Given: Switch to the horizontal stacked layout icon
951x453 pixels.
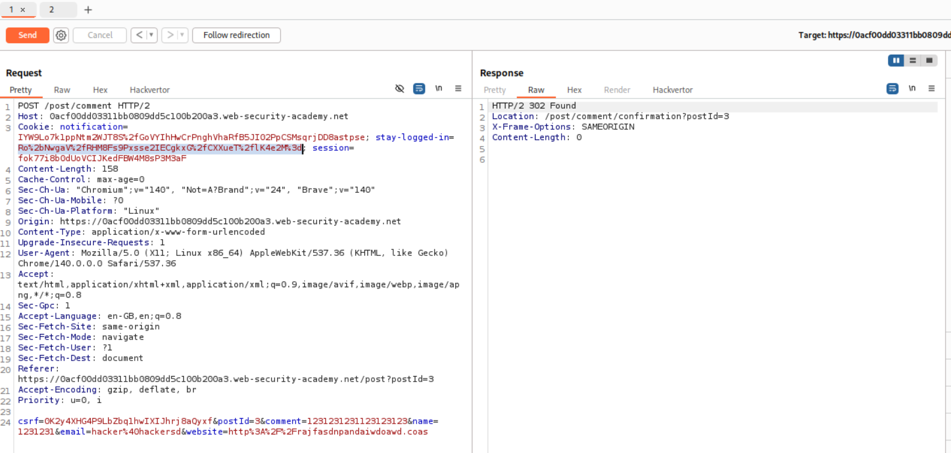Looking at the screenshot, I should [913, 61].
